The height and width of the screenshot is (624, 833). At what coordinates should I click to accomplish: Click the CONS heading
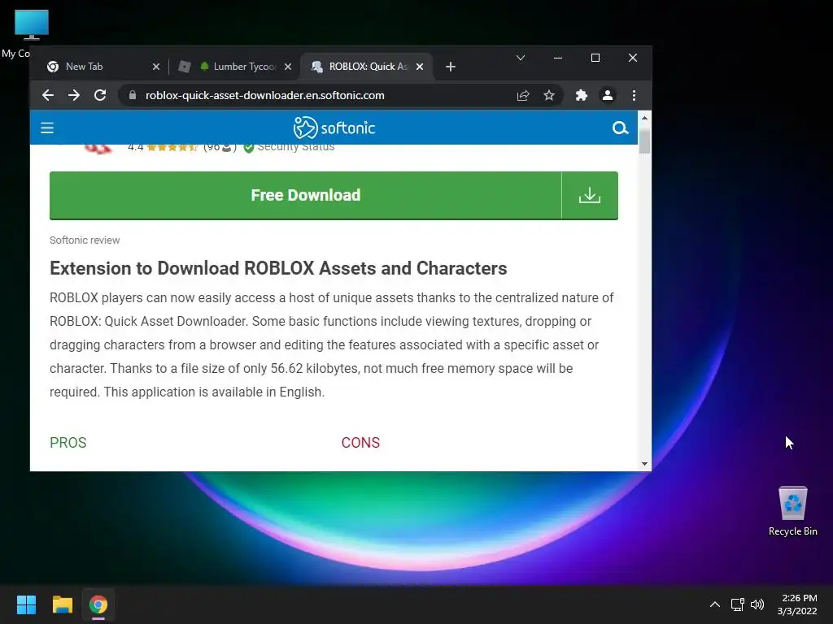coord(360,443)
